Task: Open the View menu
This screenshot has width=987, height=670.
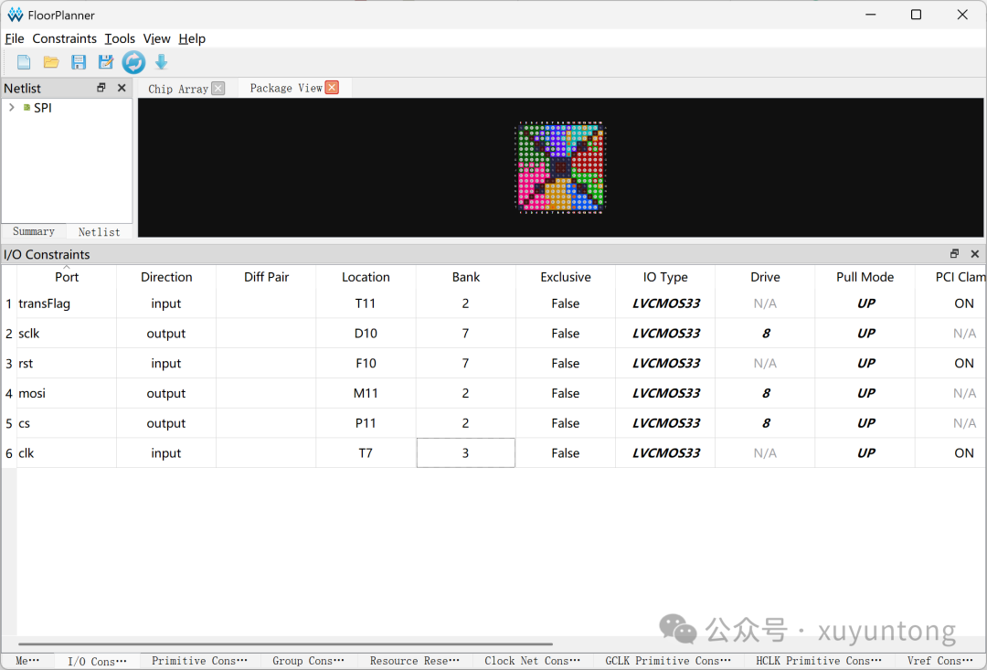Action: pyautogui.click(x=157, y=38)
